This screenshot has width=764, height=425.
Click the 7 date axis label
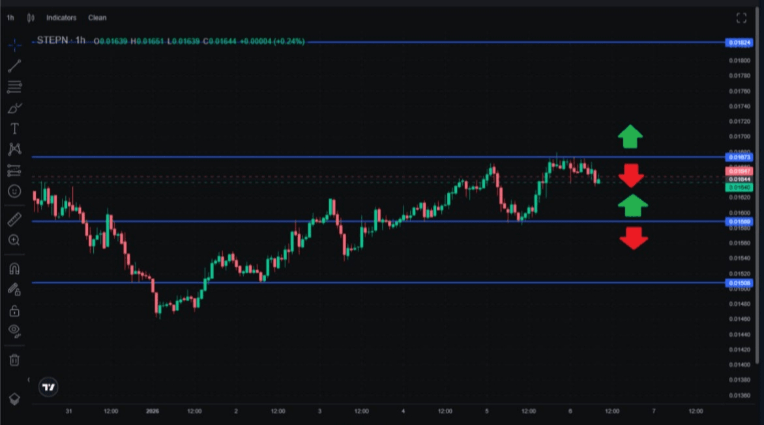coord(654,411)
